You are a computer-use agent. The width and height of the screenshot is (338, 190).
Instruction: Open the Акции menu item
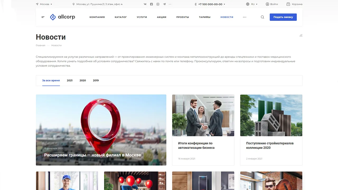tap(162, 17)
